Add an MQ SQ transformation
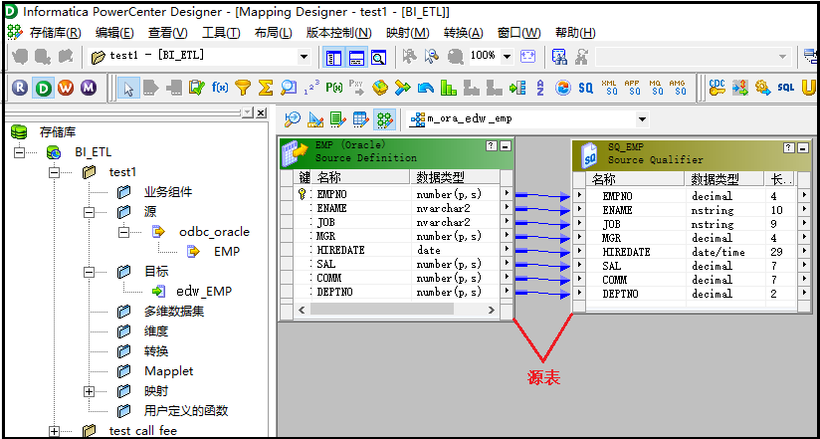 pos(655,88)
